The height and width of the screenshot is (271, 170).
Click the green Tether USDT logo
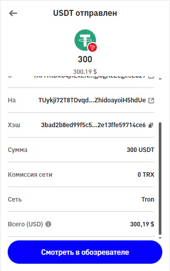coord(85,40)
